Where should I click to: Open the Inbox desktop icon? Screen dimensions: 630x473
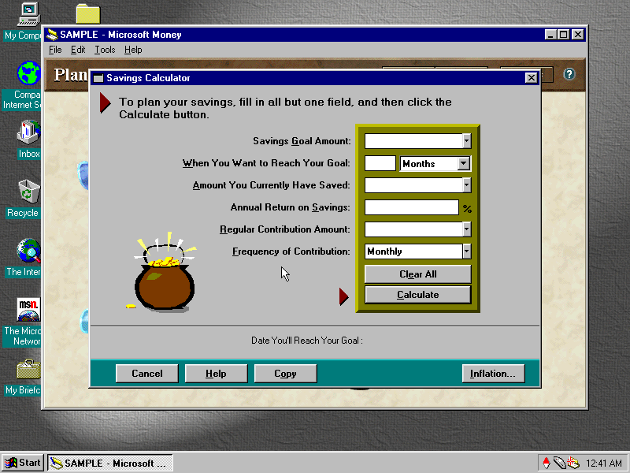28,132
